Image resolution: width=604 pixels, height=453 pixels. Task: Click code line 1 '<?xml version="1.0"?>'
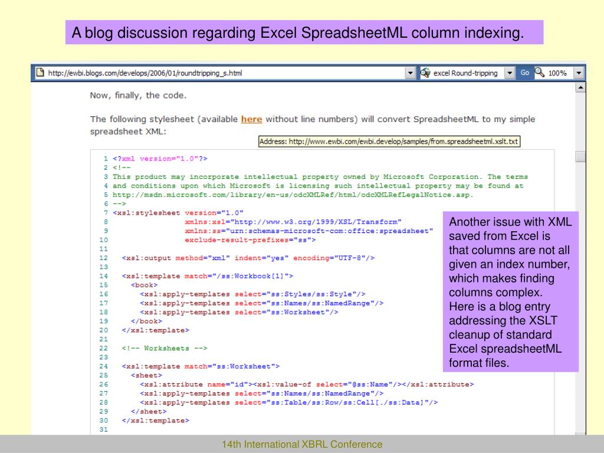160,159
